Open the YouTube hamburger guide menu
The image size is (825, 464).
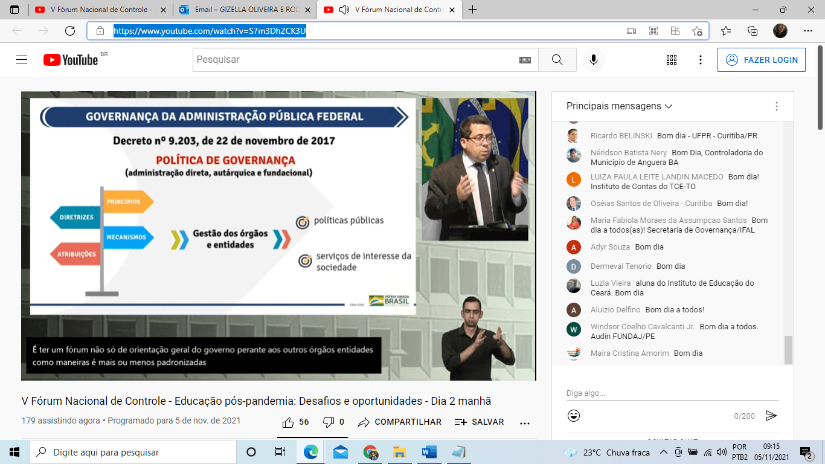[x=22, y=60]
